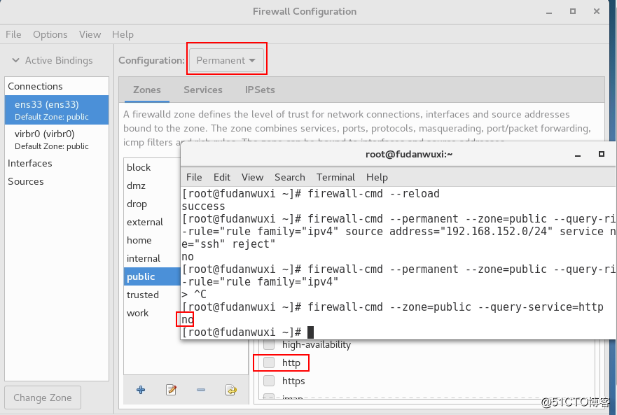Minimize the Firewall Configuration window
Image resolution: width=617 pixels, height=415 pixels.
(549, 12)
